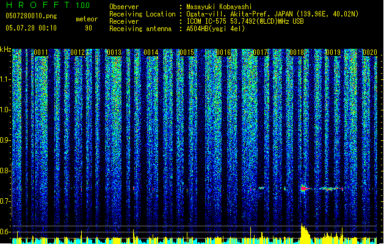Click the Receiving antenna label
The width and height of the screenshot is (384, 244).
[140, 29]
